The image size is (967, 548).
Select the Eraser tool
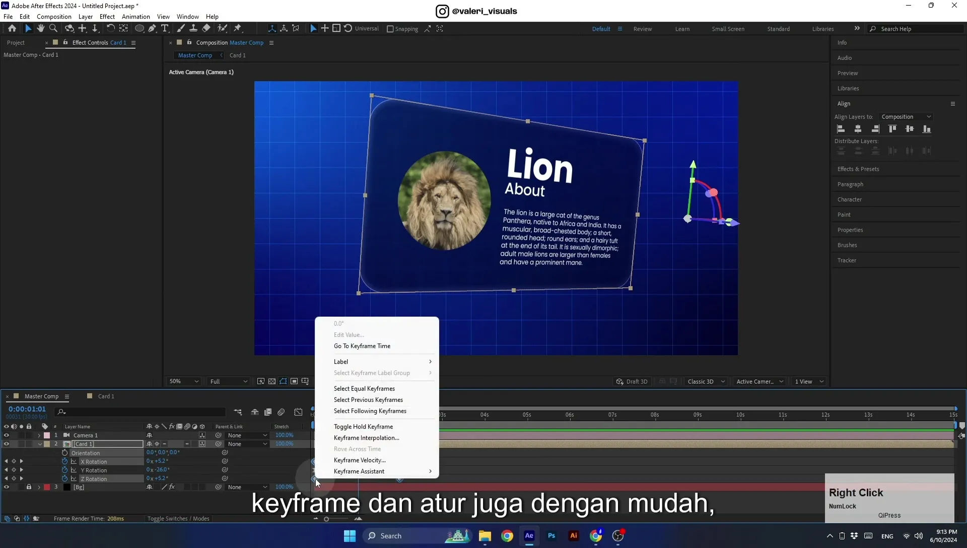click(x=206, y=29)
